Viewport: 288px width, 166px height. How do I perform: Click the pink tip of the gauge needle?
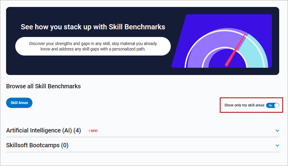pyautogui.click(x=245, y=34)
